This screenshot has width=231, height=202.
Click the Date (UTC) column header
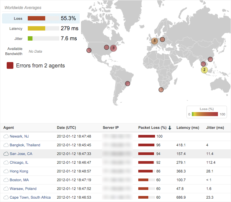66,128
